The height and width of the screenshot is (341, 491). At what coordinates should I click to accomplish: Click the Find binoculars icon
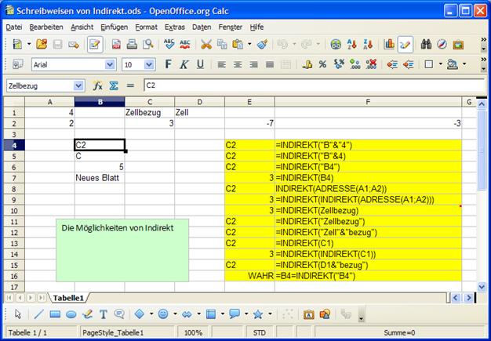[426, 45]
